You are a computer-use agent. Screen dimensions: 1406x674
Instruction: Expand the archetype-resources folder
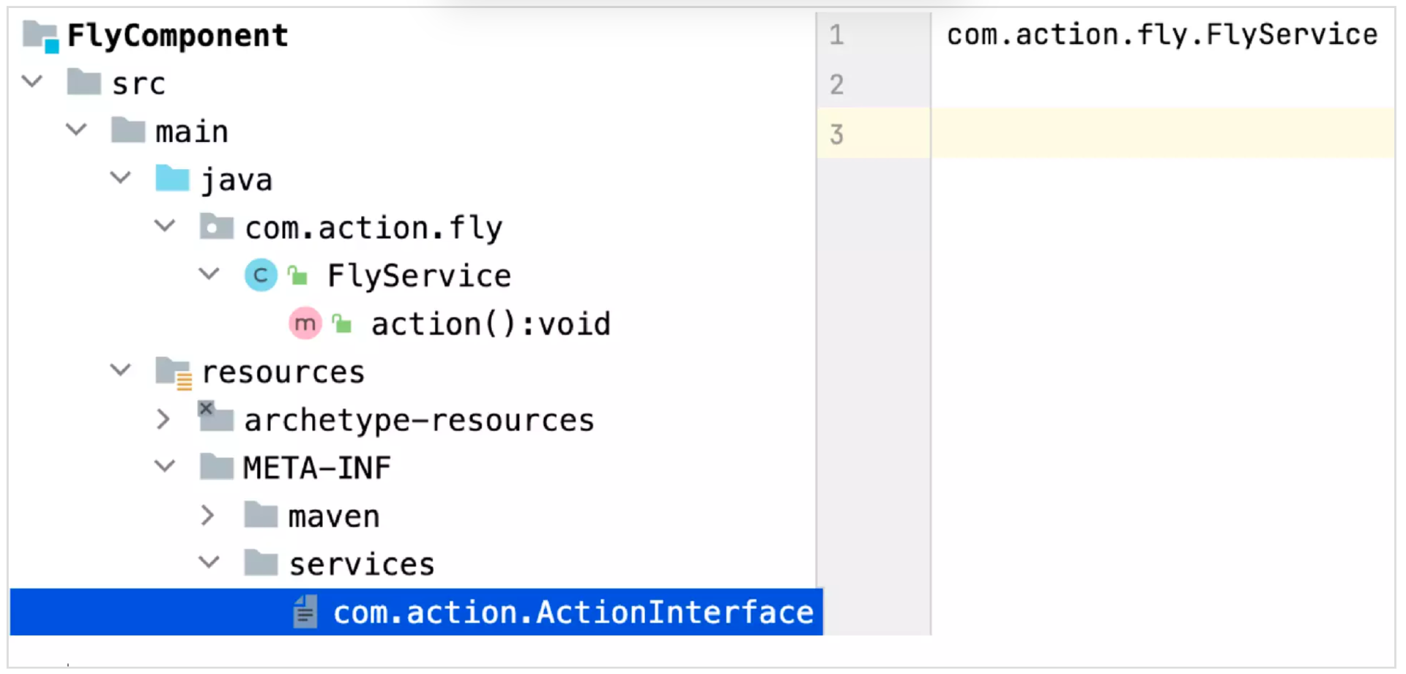(x=164, y=419)
